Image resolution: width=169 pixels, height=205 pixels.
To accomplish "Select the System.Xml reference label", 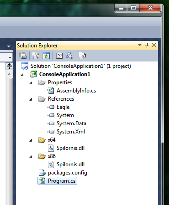I will 71,132.
